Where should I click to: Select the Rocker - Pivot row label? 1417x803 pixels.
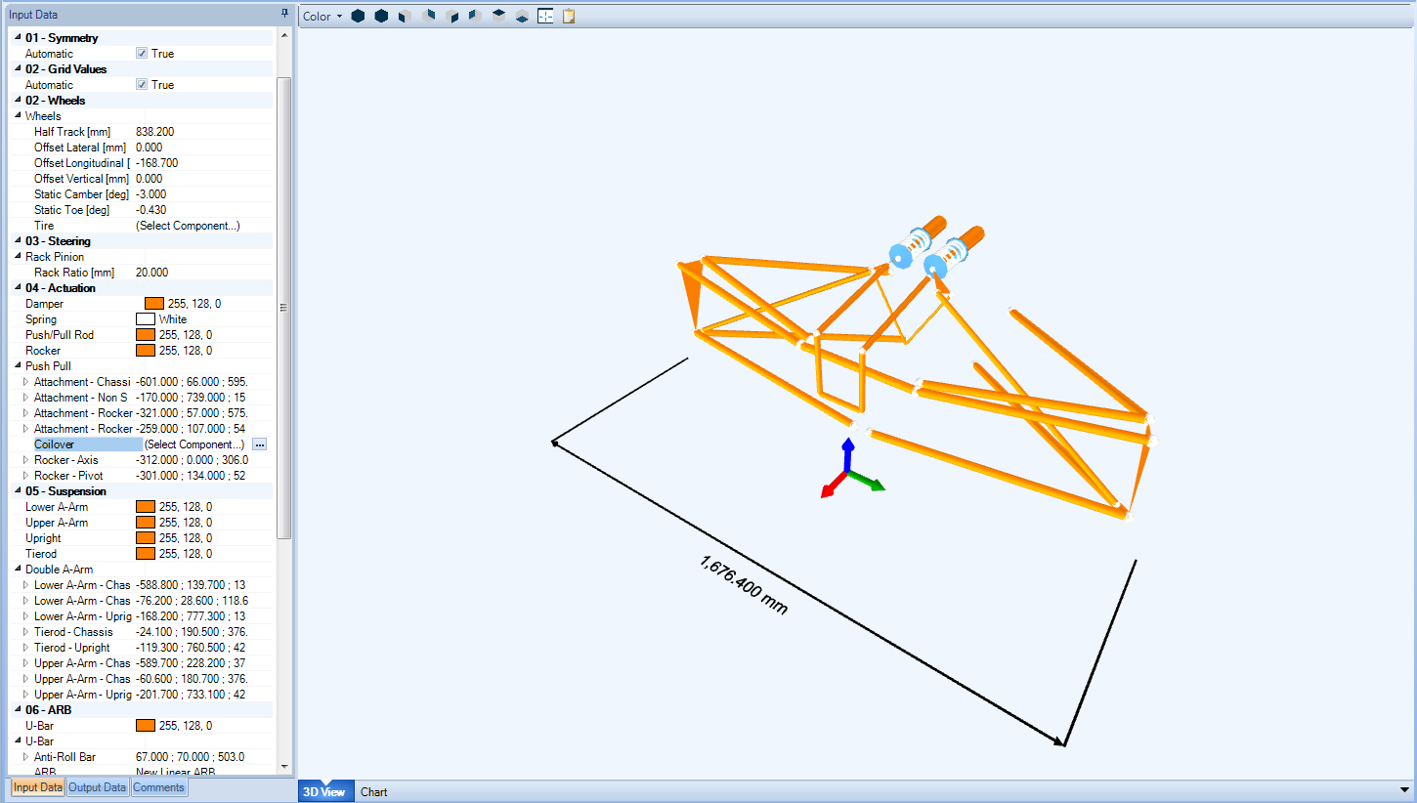click(x=68, y=476)
